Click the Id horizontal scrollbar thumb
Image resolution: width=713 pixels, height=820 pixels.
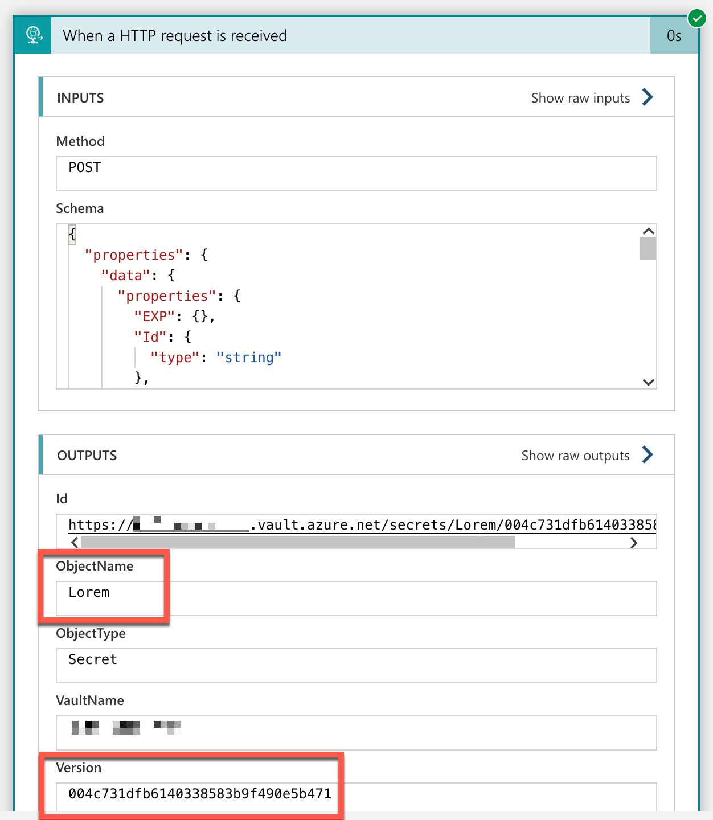pos(297,542)
